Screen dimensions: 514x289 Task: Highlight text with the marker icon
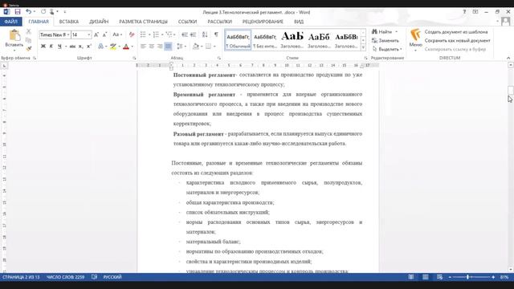coord(113,47)
